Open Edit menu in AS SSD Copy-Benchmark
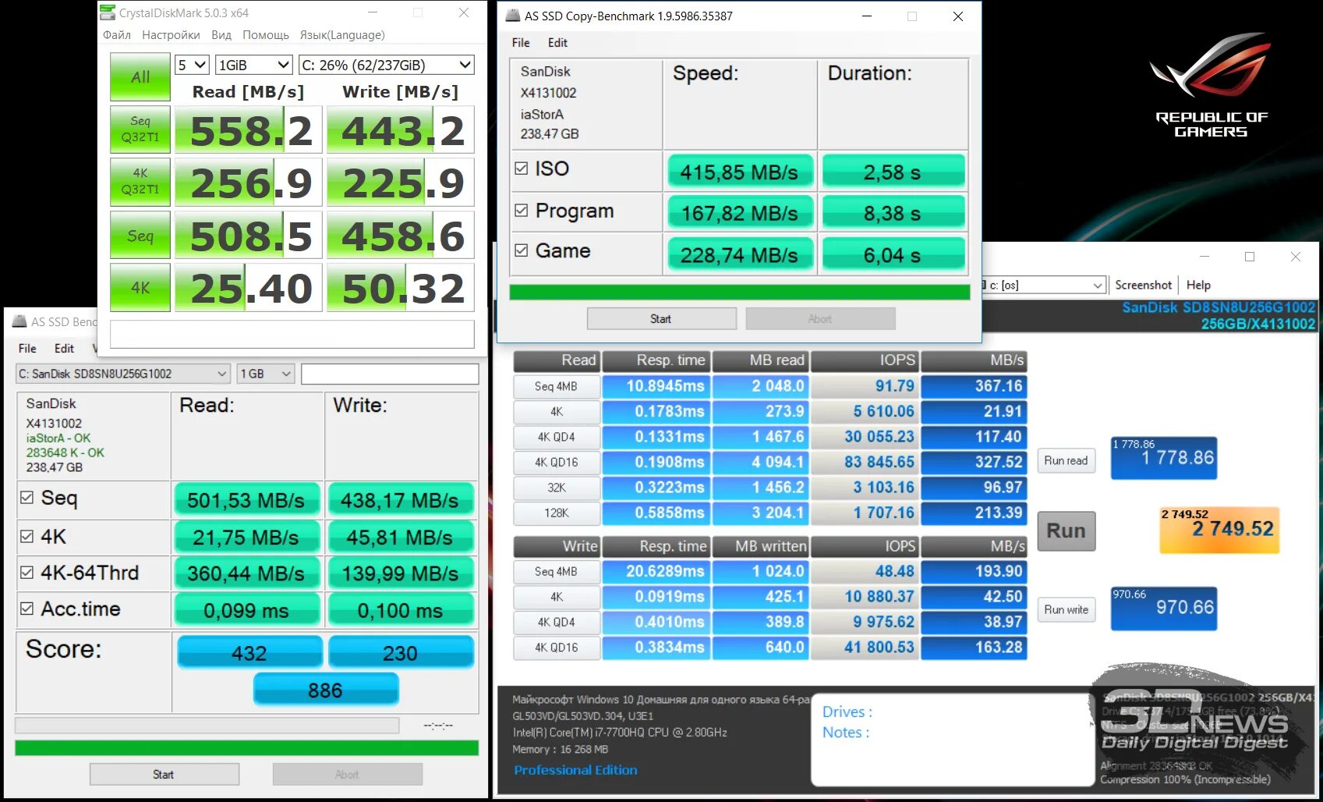 click(x=557, y=43)
